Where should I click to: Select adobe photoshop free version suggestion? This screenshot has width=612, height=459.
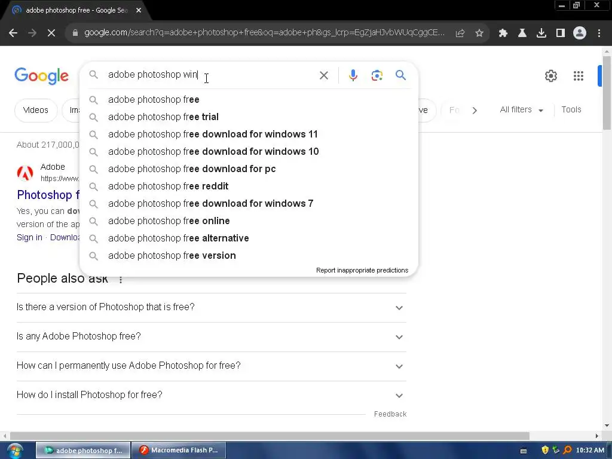pyautogui.click(x=249, y=256)
